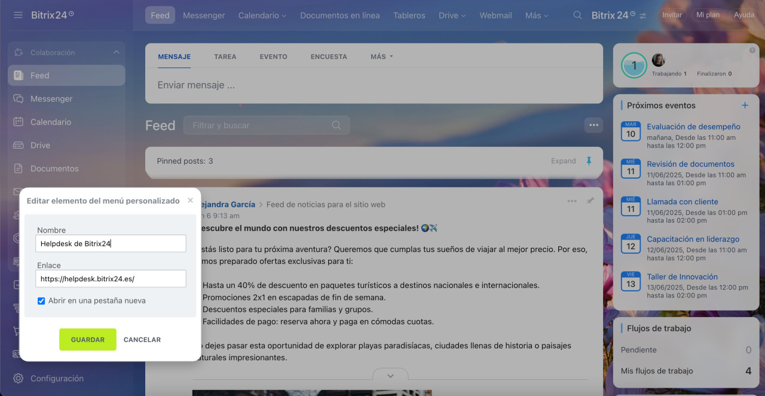The height and width of the screenshot is (396, 765).
Task: Open the hamburger menu beside Bitrix24 logo
Action: (x=19, y=15)
